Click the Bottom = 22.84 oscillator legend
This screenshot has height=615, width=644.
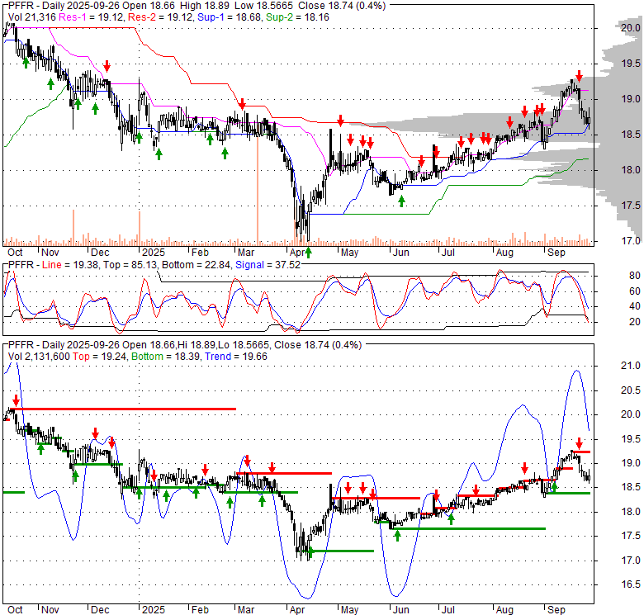point(197,265)
